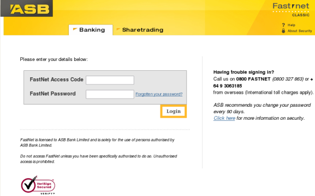The height and width of the screenshot is (196, 315).
Task: Open the About Security link
Action: click(300, 31)
